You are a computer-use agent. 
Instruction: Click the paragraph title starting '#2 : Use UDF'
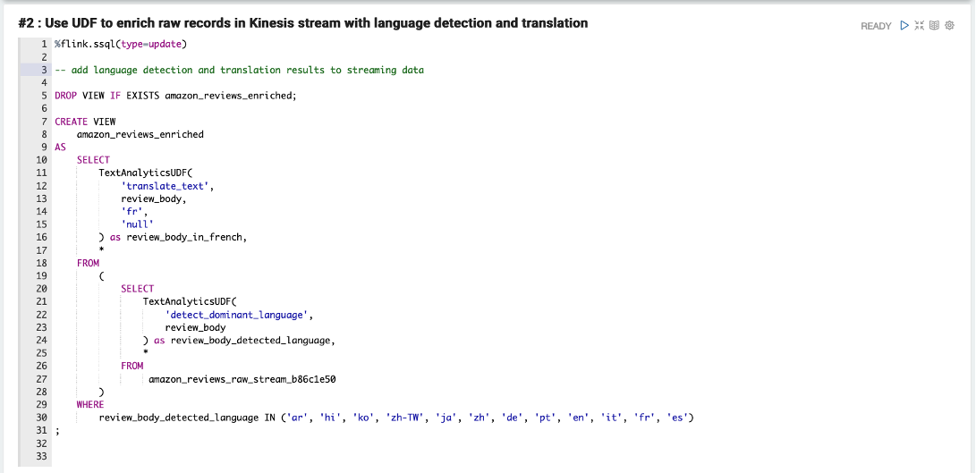tap(303, 23)
